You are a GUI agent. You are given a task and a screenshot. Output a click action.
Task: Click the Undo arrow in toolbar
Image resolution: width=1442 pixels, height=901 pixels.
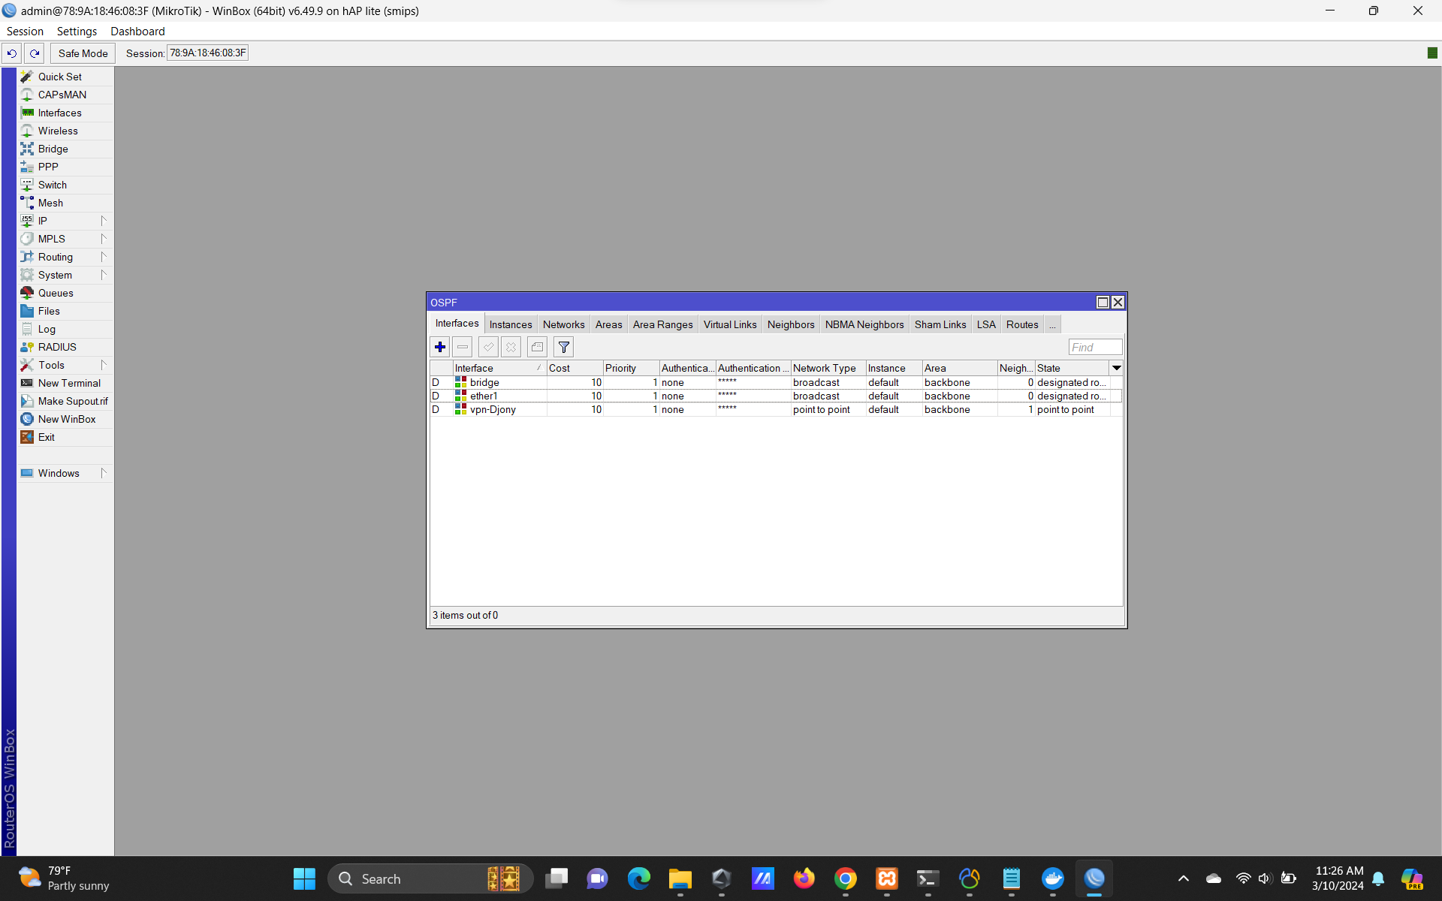coord(12,53)
